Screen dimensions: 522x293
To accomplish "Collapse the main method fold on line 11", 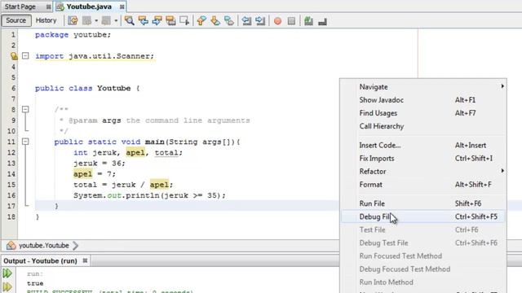I will coord(25,142).
